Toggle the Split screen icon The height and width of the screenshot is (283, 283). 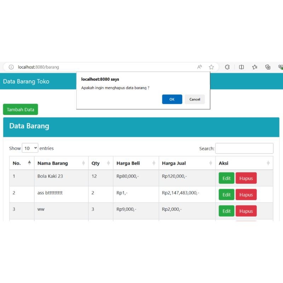pyautogui.click(x=241, y=67)
